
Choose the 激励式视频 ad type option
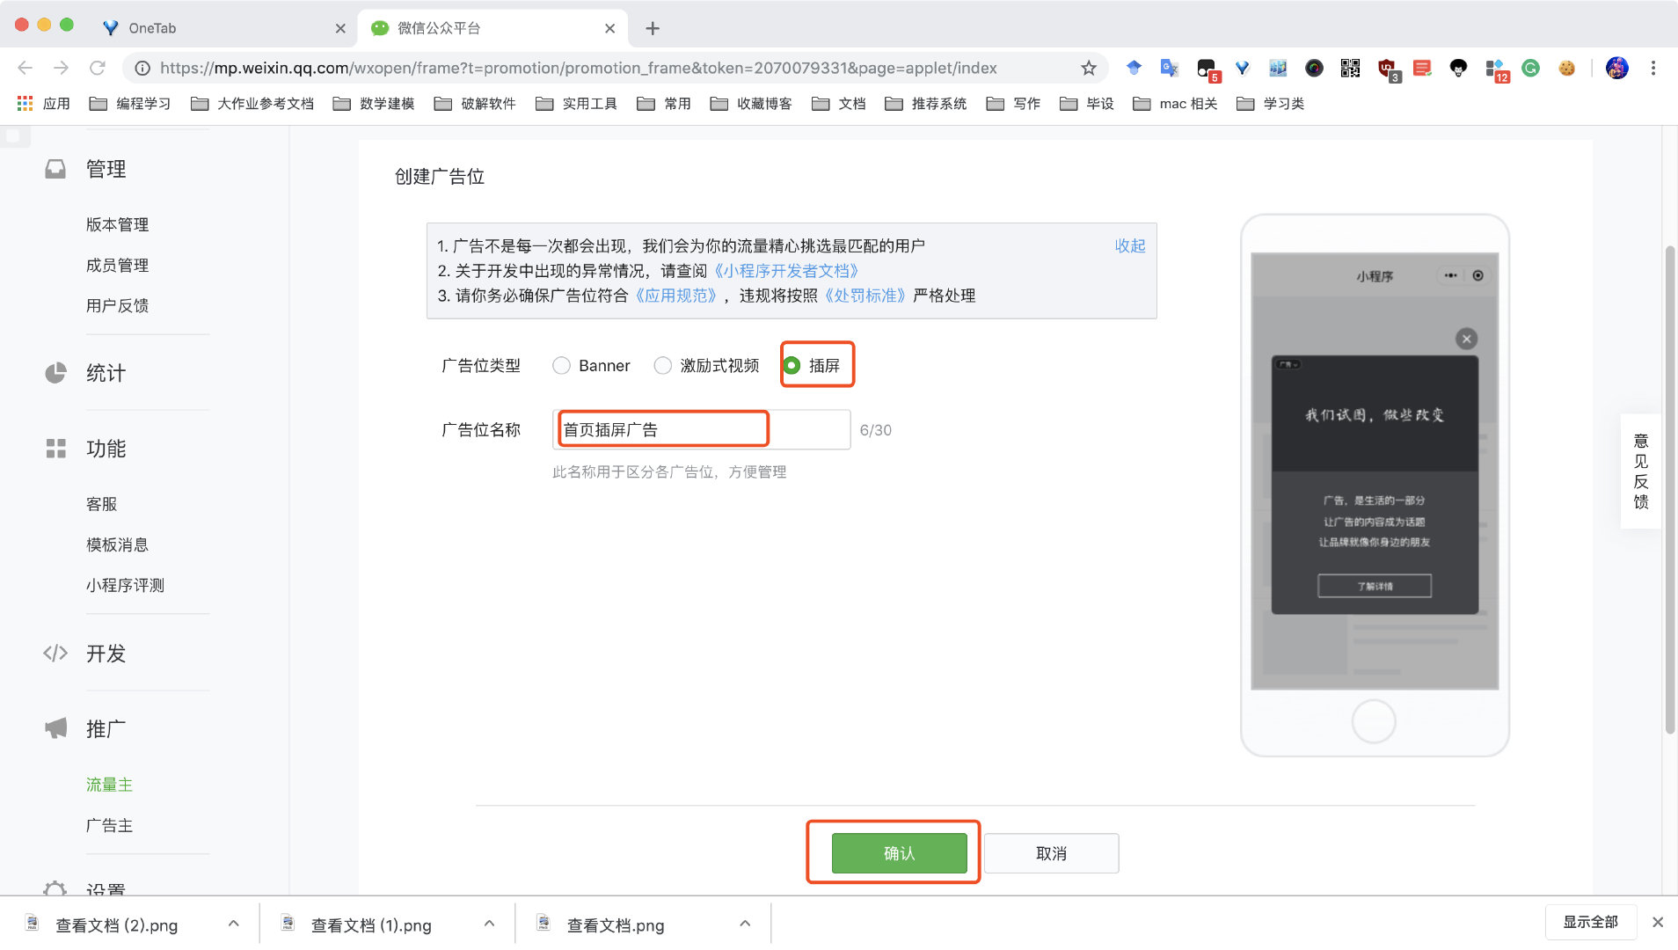click(x=661, y=365)
